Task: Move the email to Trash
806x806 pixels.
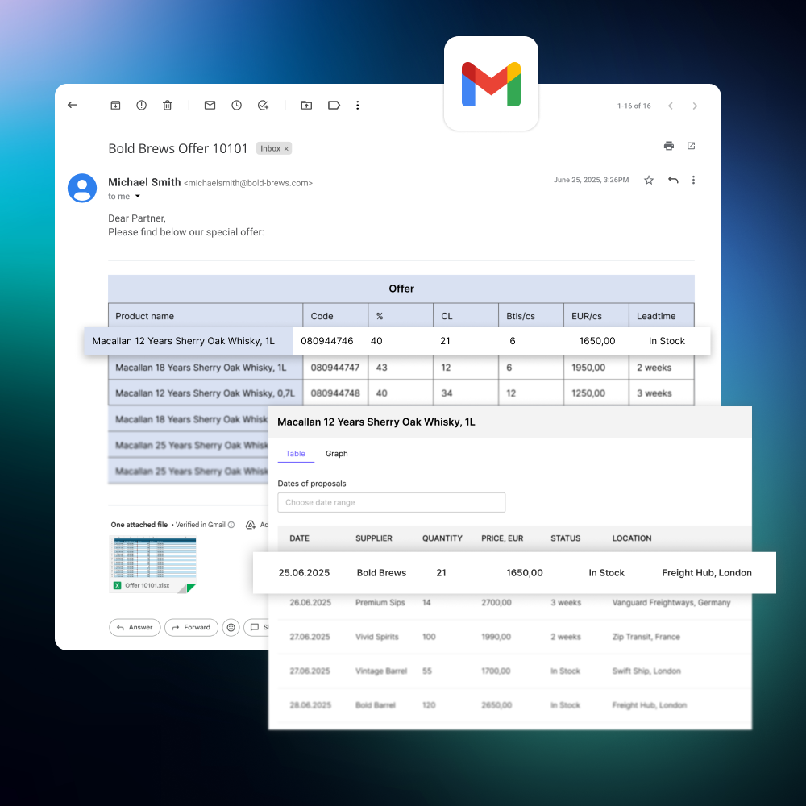Action: click(167, 105)
